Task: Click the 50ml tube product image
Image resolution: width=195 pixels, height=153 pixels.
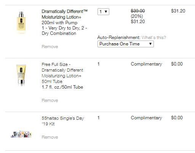Action: [x=21, y=75]
